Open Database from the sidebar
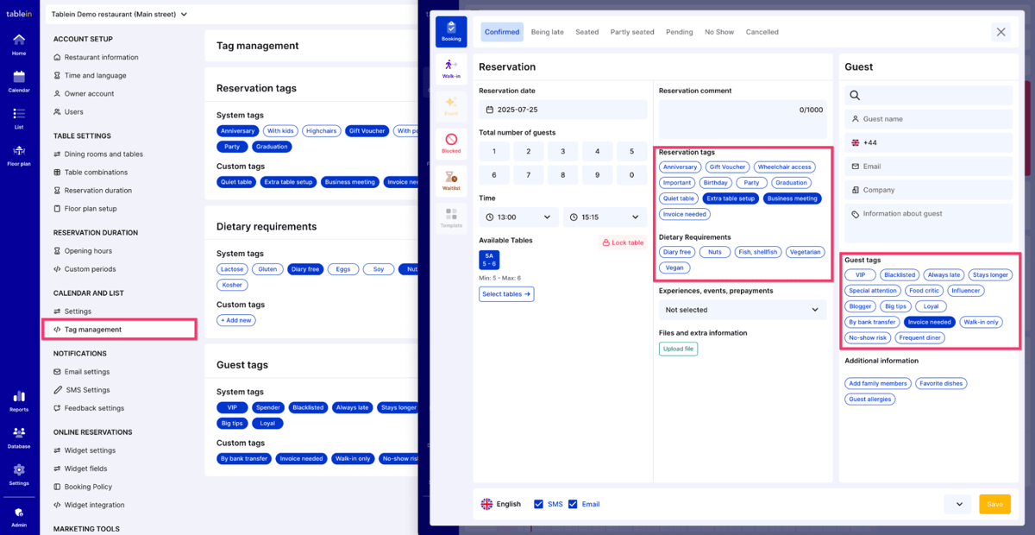The width and height of the screenshot is (1035, 535). click(x=19, y=437)
